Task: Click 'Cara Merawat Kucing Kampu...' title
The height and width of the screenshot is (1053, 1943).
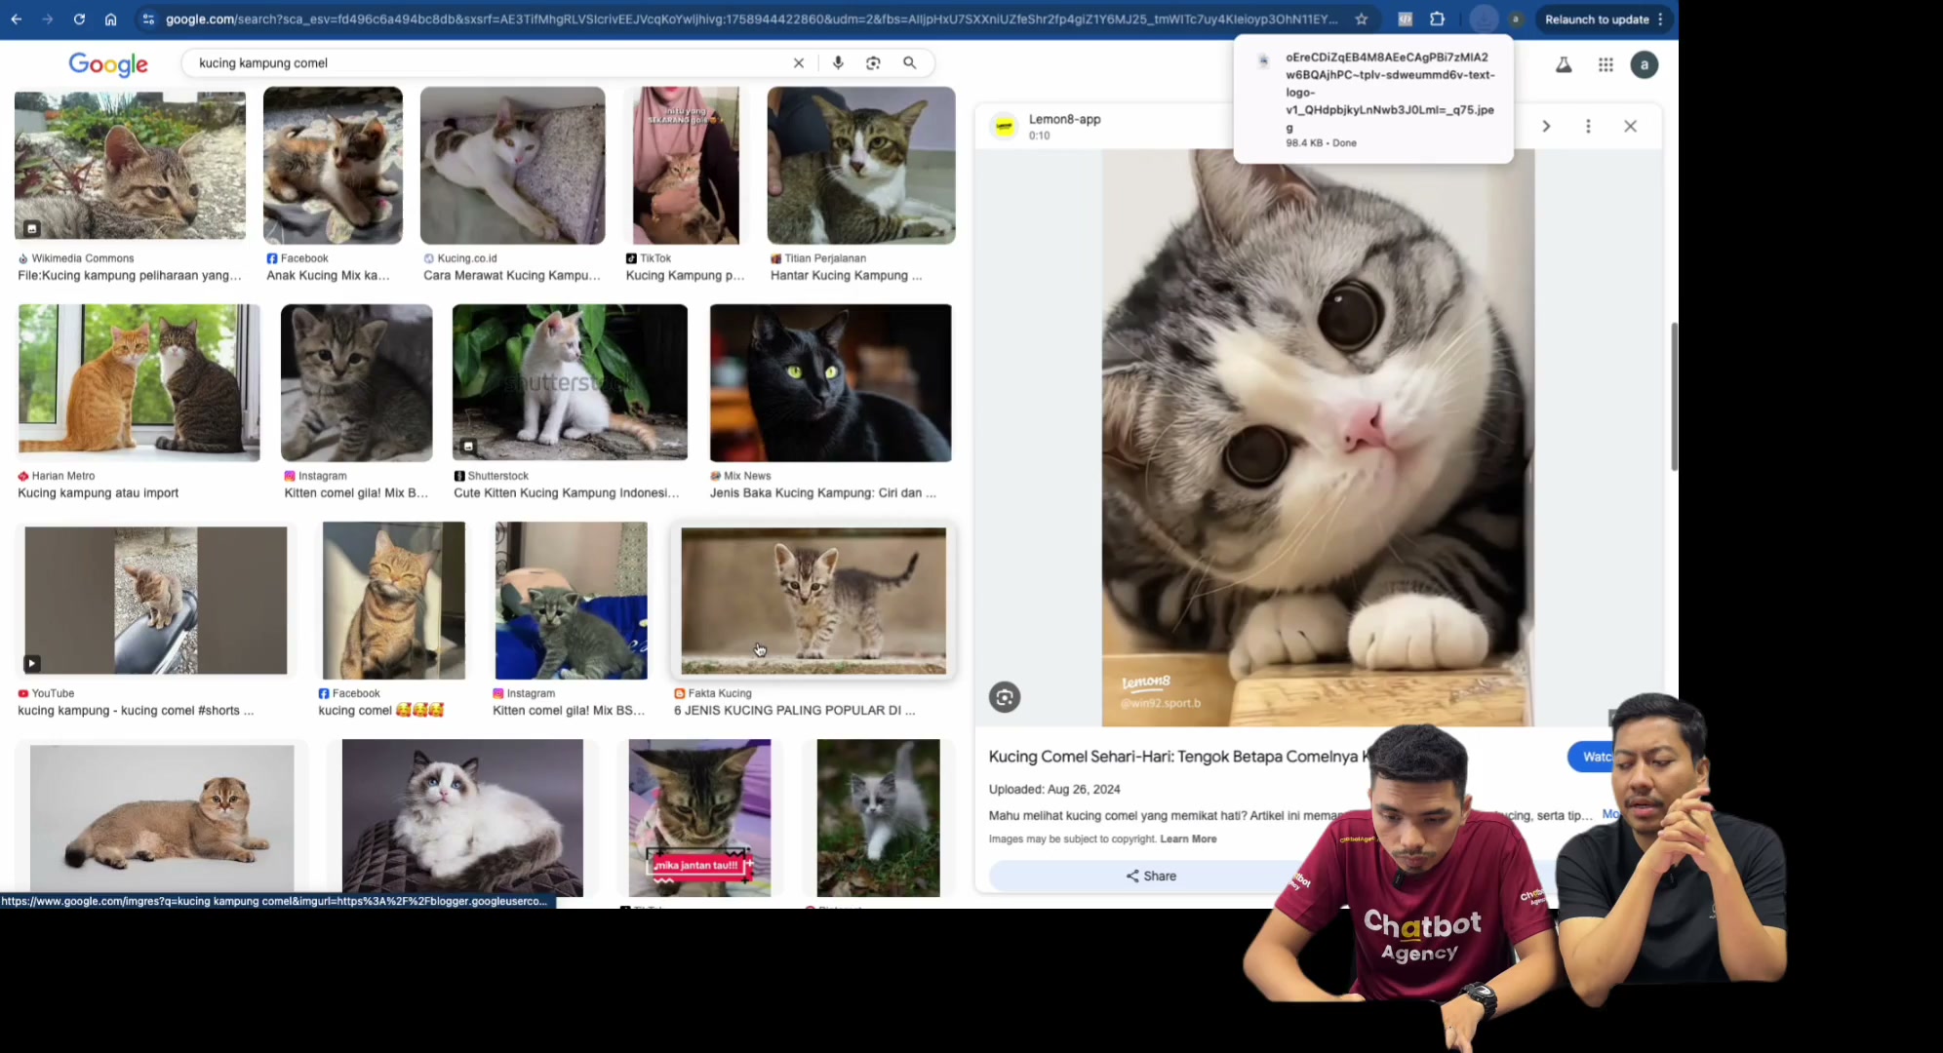Action: coord(512,276)
